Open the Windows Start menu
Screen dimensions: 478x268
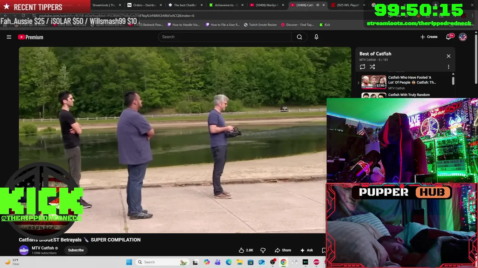(129, 262)
